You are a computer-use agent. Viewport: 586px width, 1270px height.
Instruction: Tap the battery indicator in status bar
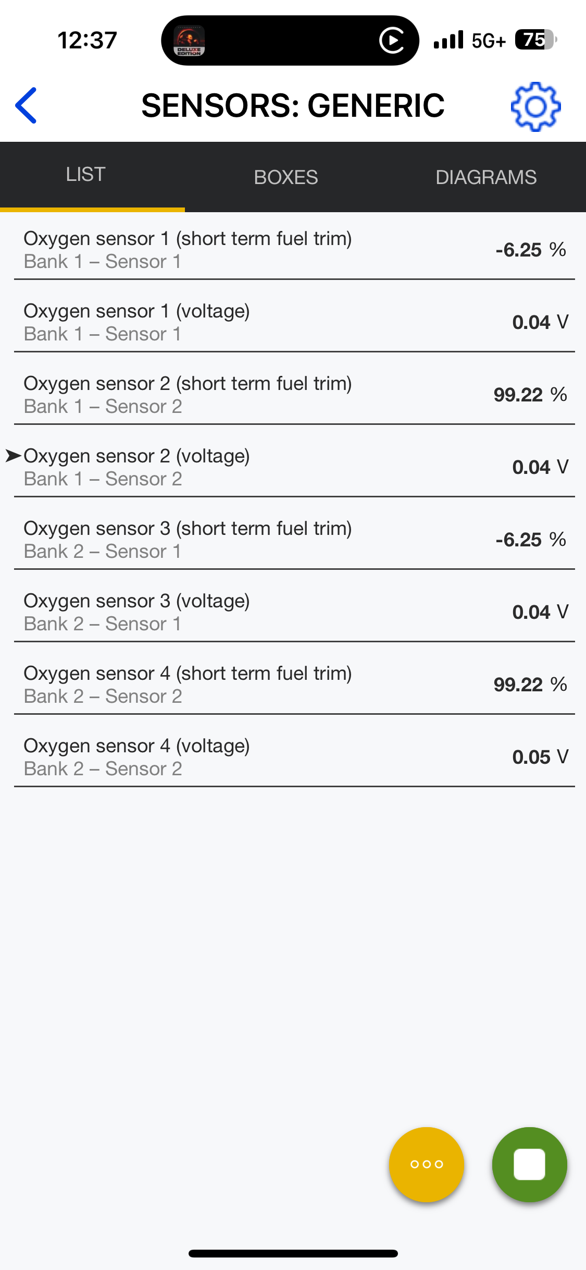(535, 40)
